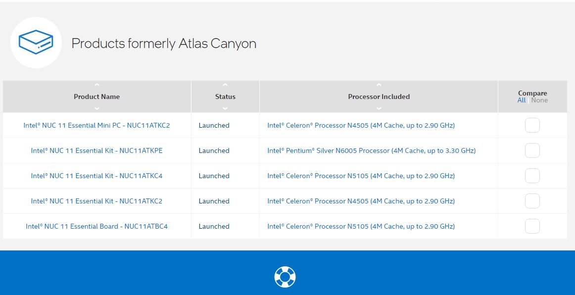Tick compare checkbox for NUC11ATKPE kit
Viewport: 575px width, 295px height.
point(532,150)
